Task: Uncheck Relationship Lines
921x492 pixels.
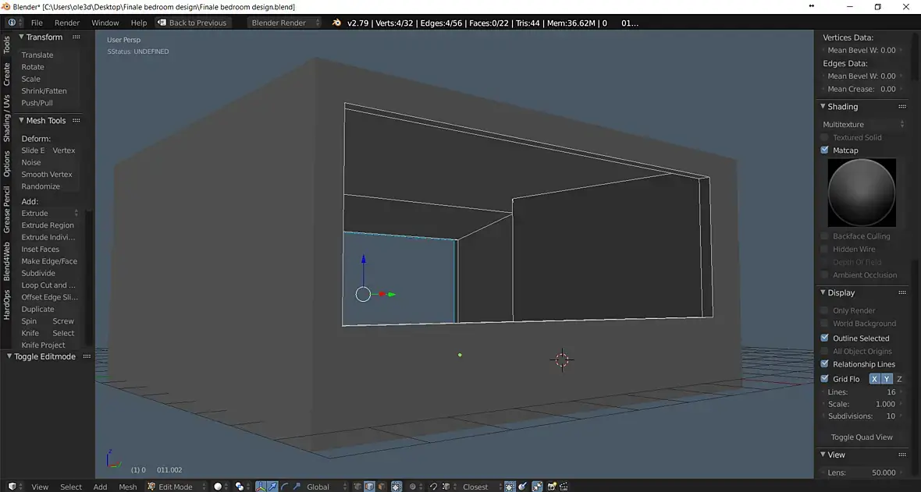Action: click(x=825, y=364)
